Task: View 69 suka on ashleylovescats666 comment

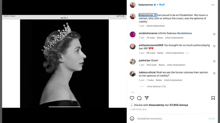Action: pyautogui.click(x=151, y=53)
